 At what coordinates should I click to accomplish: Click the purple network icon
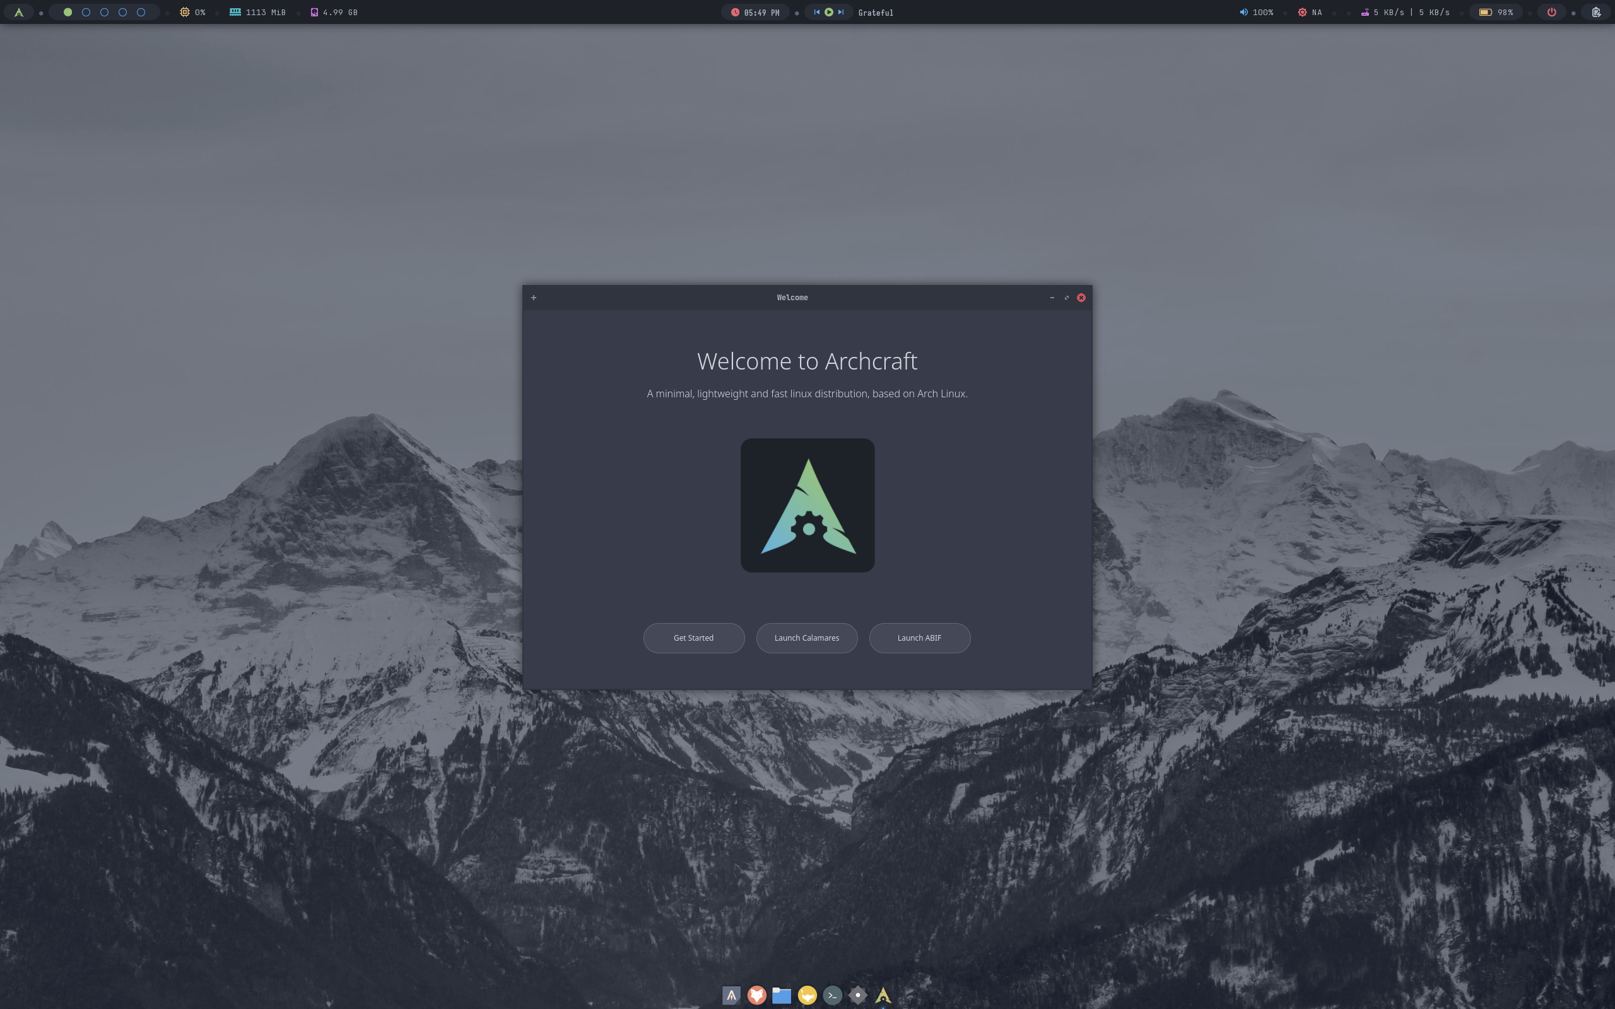(x=1365, y=12)
